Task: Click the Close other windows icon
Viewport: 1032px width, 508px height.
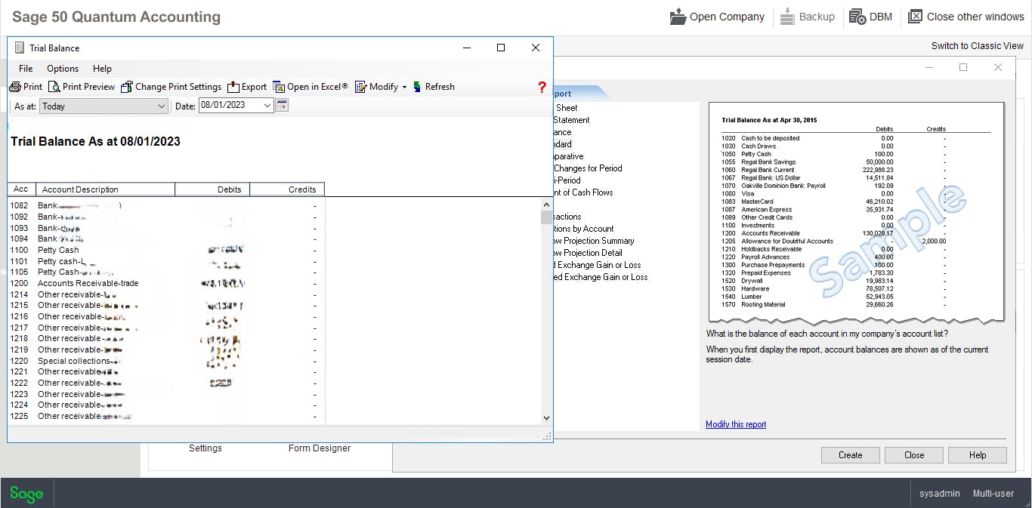Action: 966,16
